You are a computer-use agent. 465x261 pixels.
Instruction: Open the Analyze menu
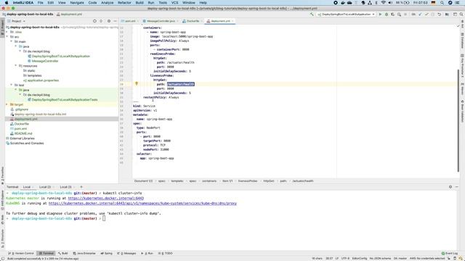tap(108, 3)
